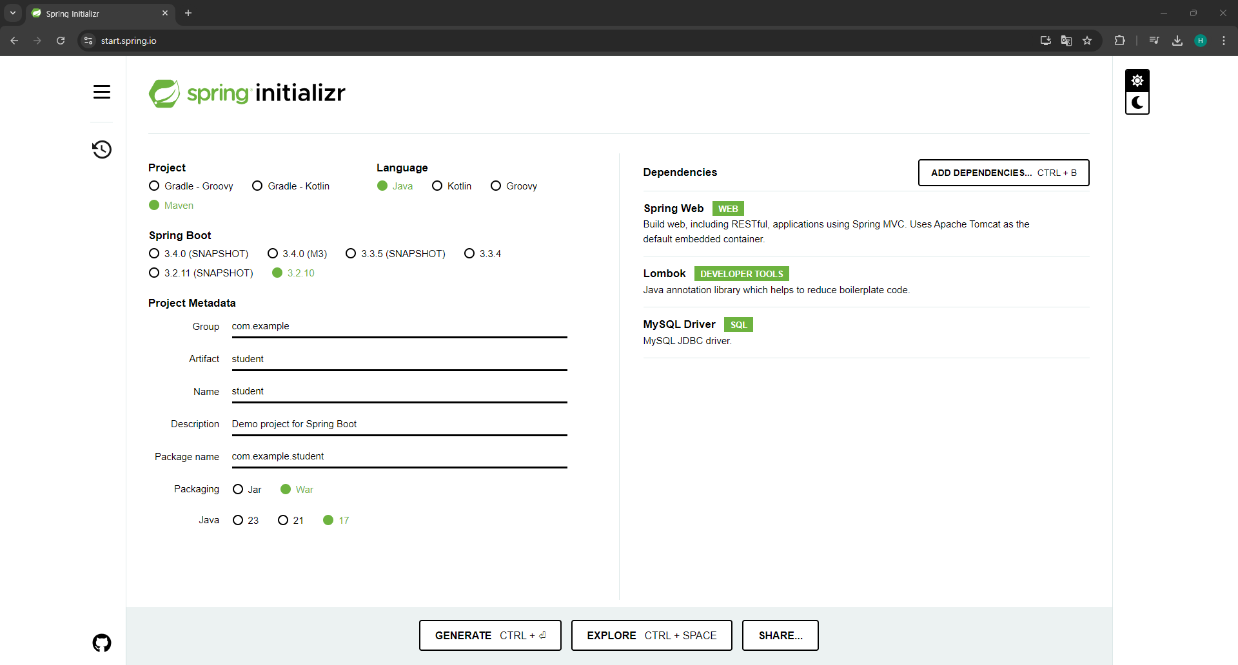Open the GitHub link icon
The height and width of the screenshot is (665, 1238).
[x=102, y=642]
